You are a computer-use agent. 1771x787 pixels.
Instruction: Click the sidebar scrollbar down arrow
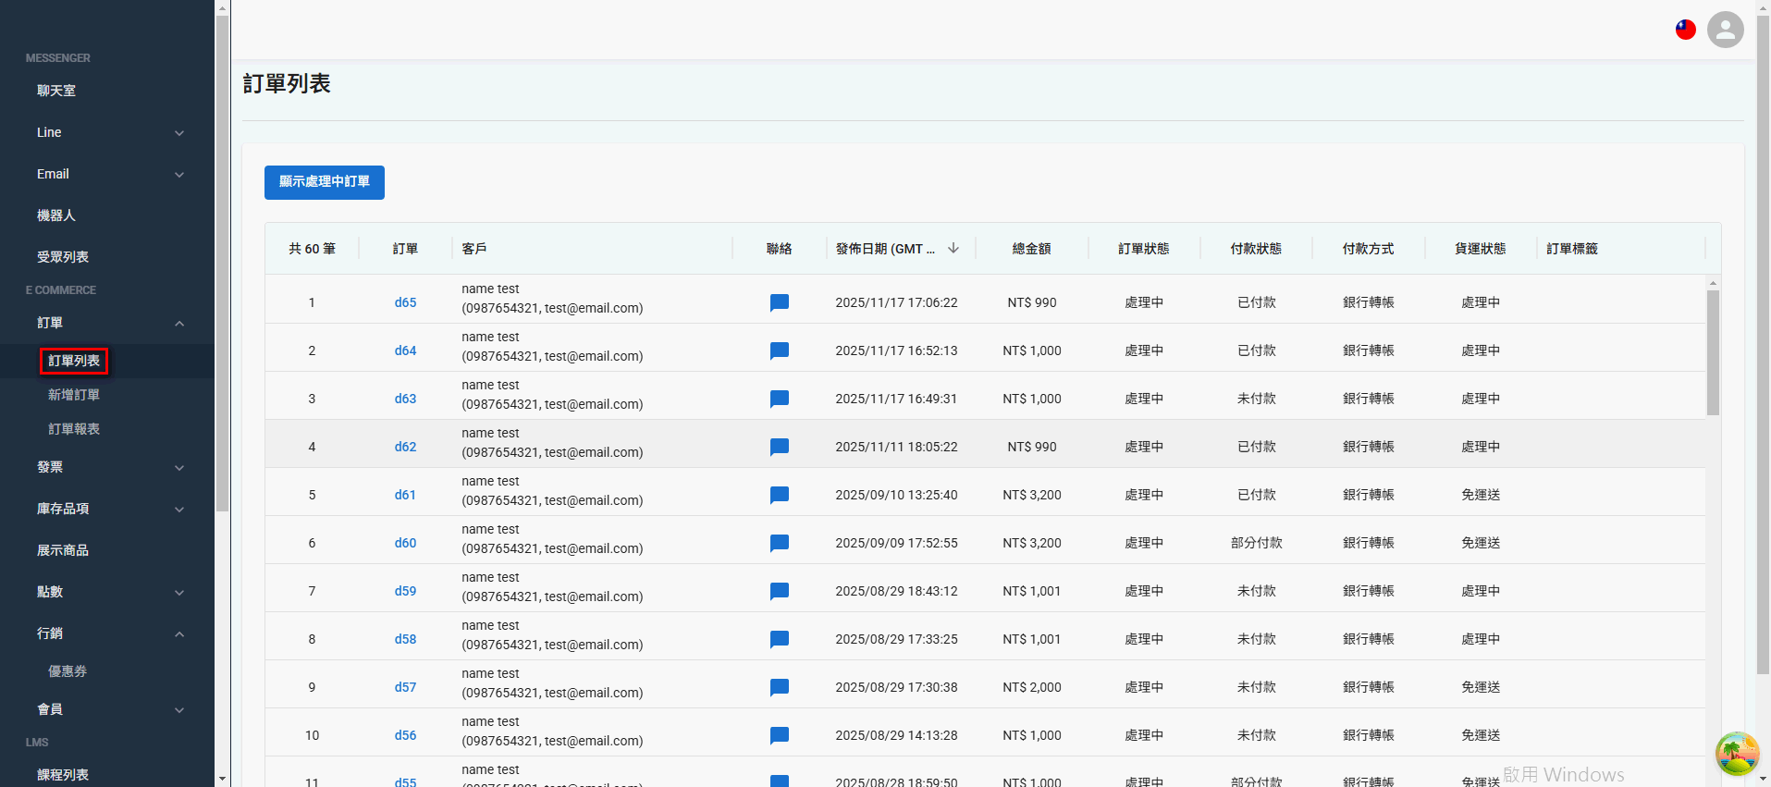(223, 780)
